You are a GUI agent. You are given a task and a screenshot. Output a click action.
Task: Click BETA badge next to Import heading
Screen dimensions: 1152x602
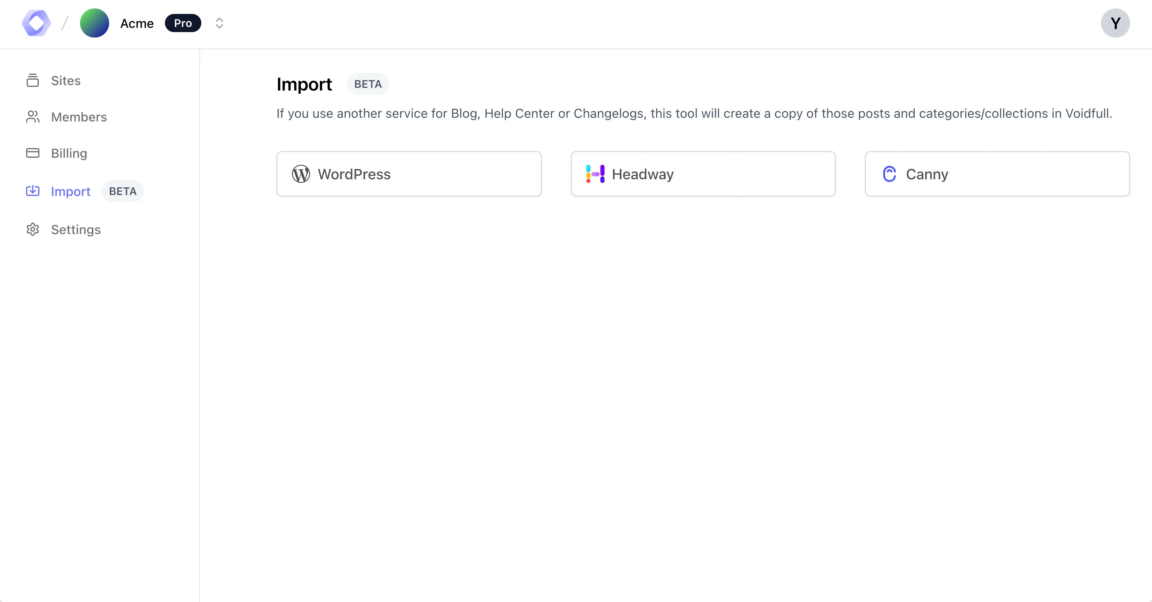368,84
